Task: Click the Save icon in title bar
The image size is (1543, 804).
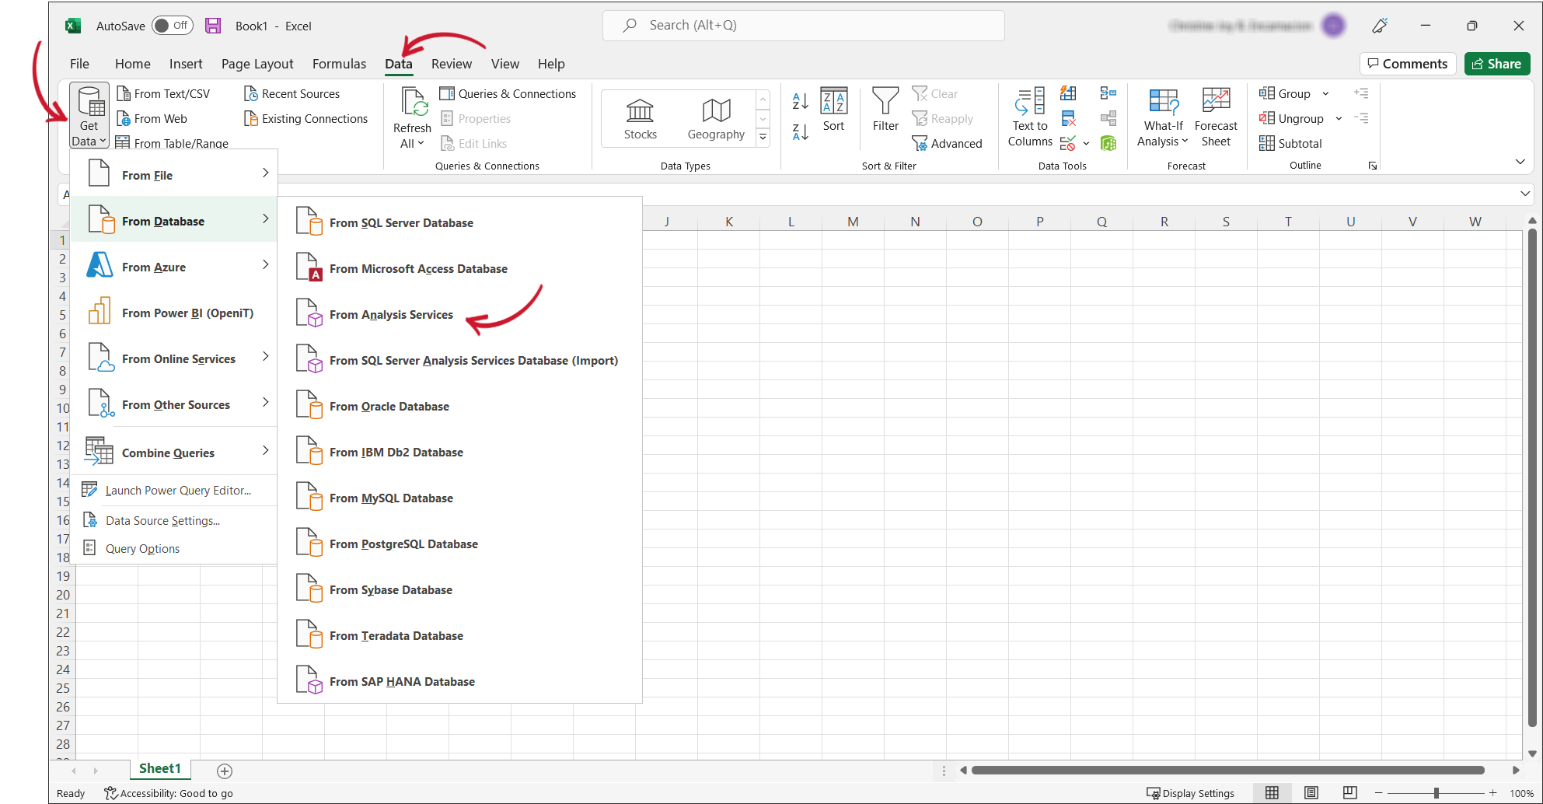Action: click(x=213, y=26)
